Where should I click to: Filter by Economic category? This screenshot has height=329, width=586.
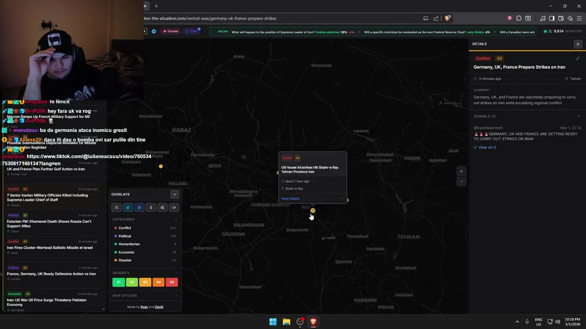click(145, 252)
